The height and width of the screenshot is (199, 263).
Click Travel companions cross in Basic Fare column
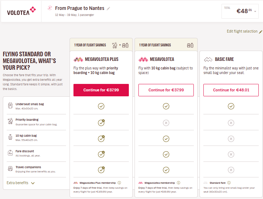[231, 170]
